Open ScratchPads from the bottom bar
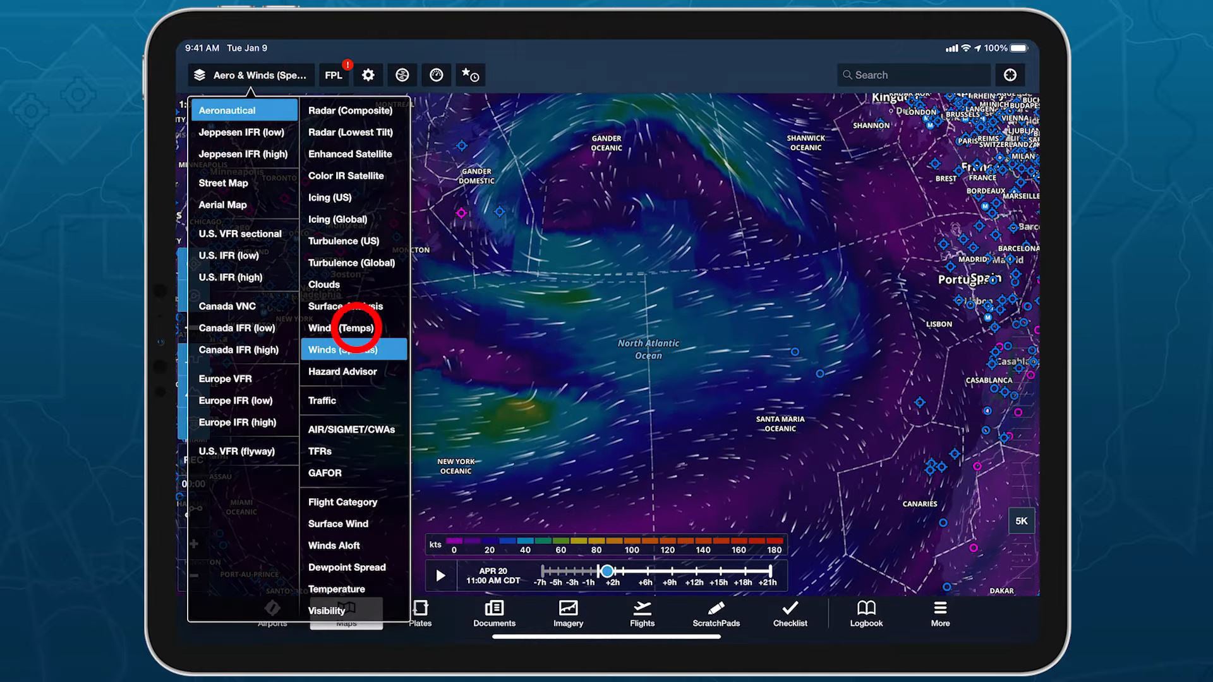The image size is (1213, 682). [716, 613]
